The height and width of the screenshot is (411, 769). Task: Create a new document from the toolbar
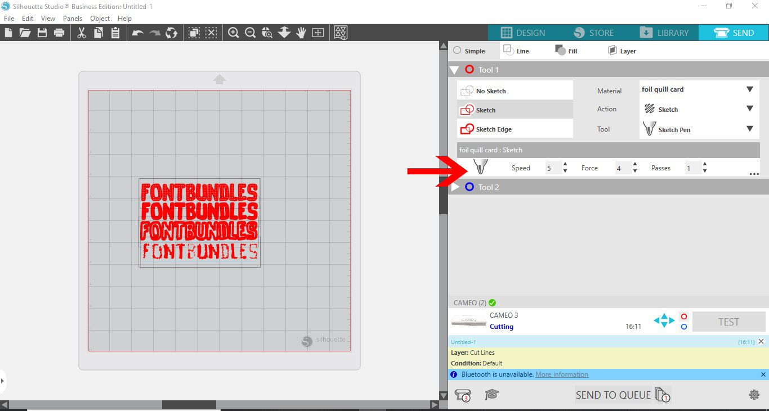(x=8, y=33)
